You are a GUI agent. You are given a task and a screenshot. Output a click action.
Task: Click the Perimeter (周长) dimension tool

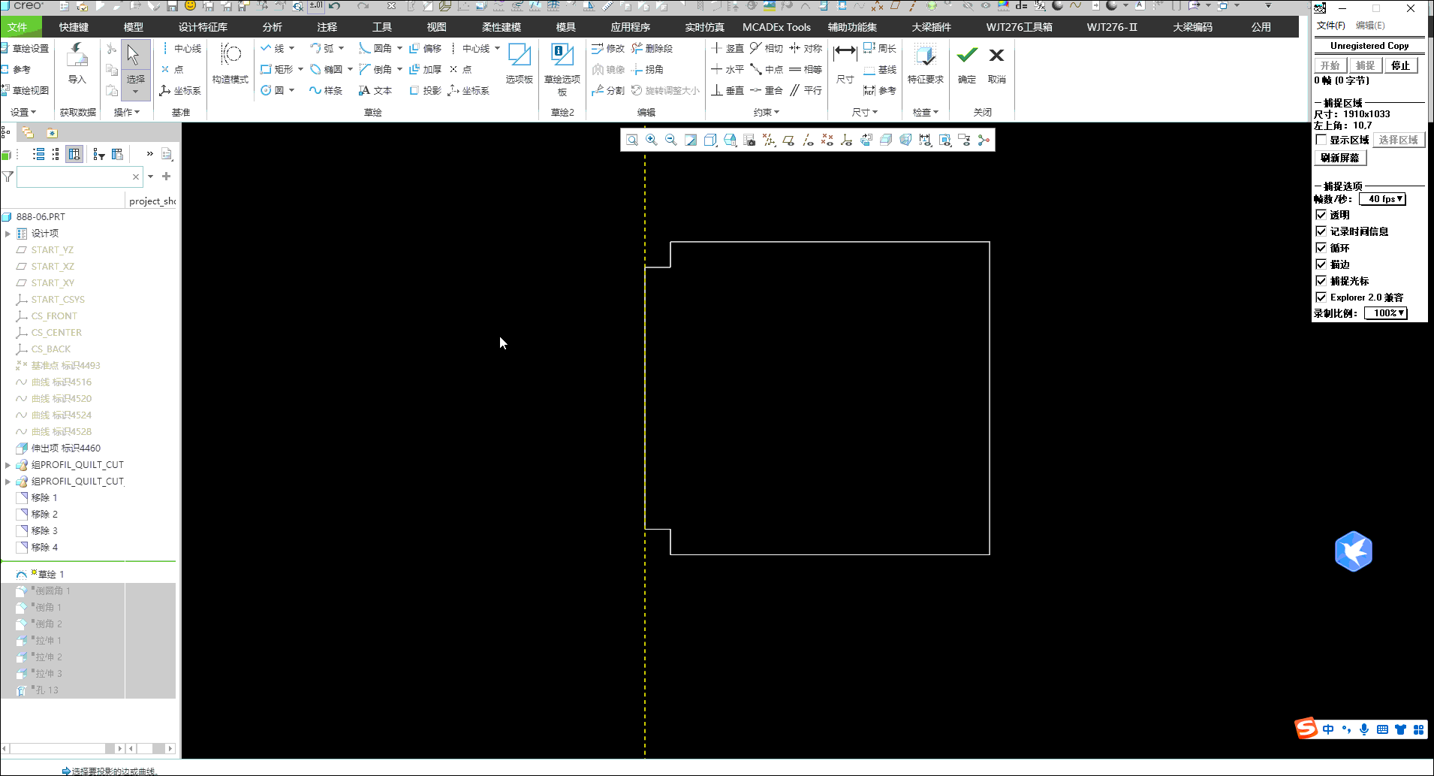click(x=879, y=48)
